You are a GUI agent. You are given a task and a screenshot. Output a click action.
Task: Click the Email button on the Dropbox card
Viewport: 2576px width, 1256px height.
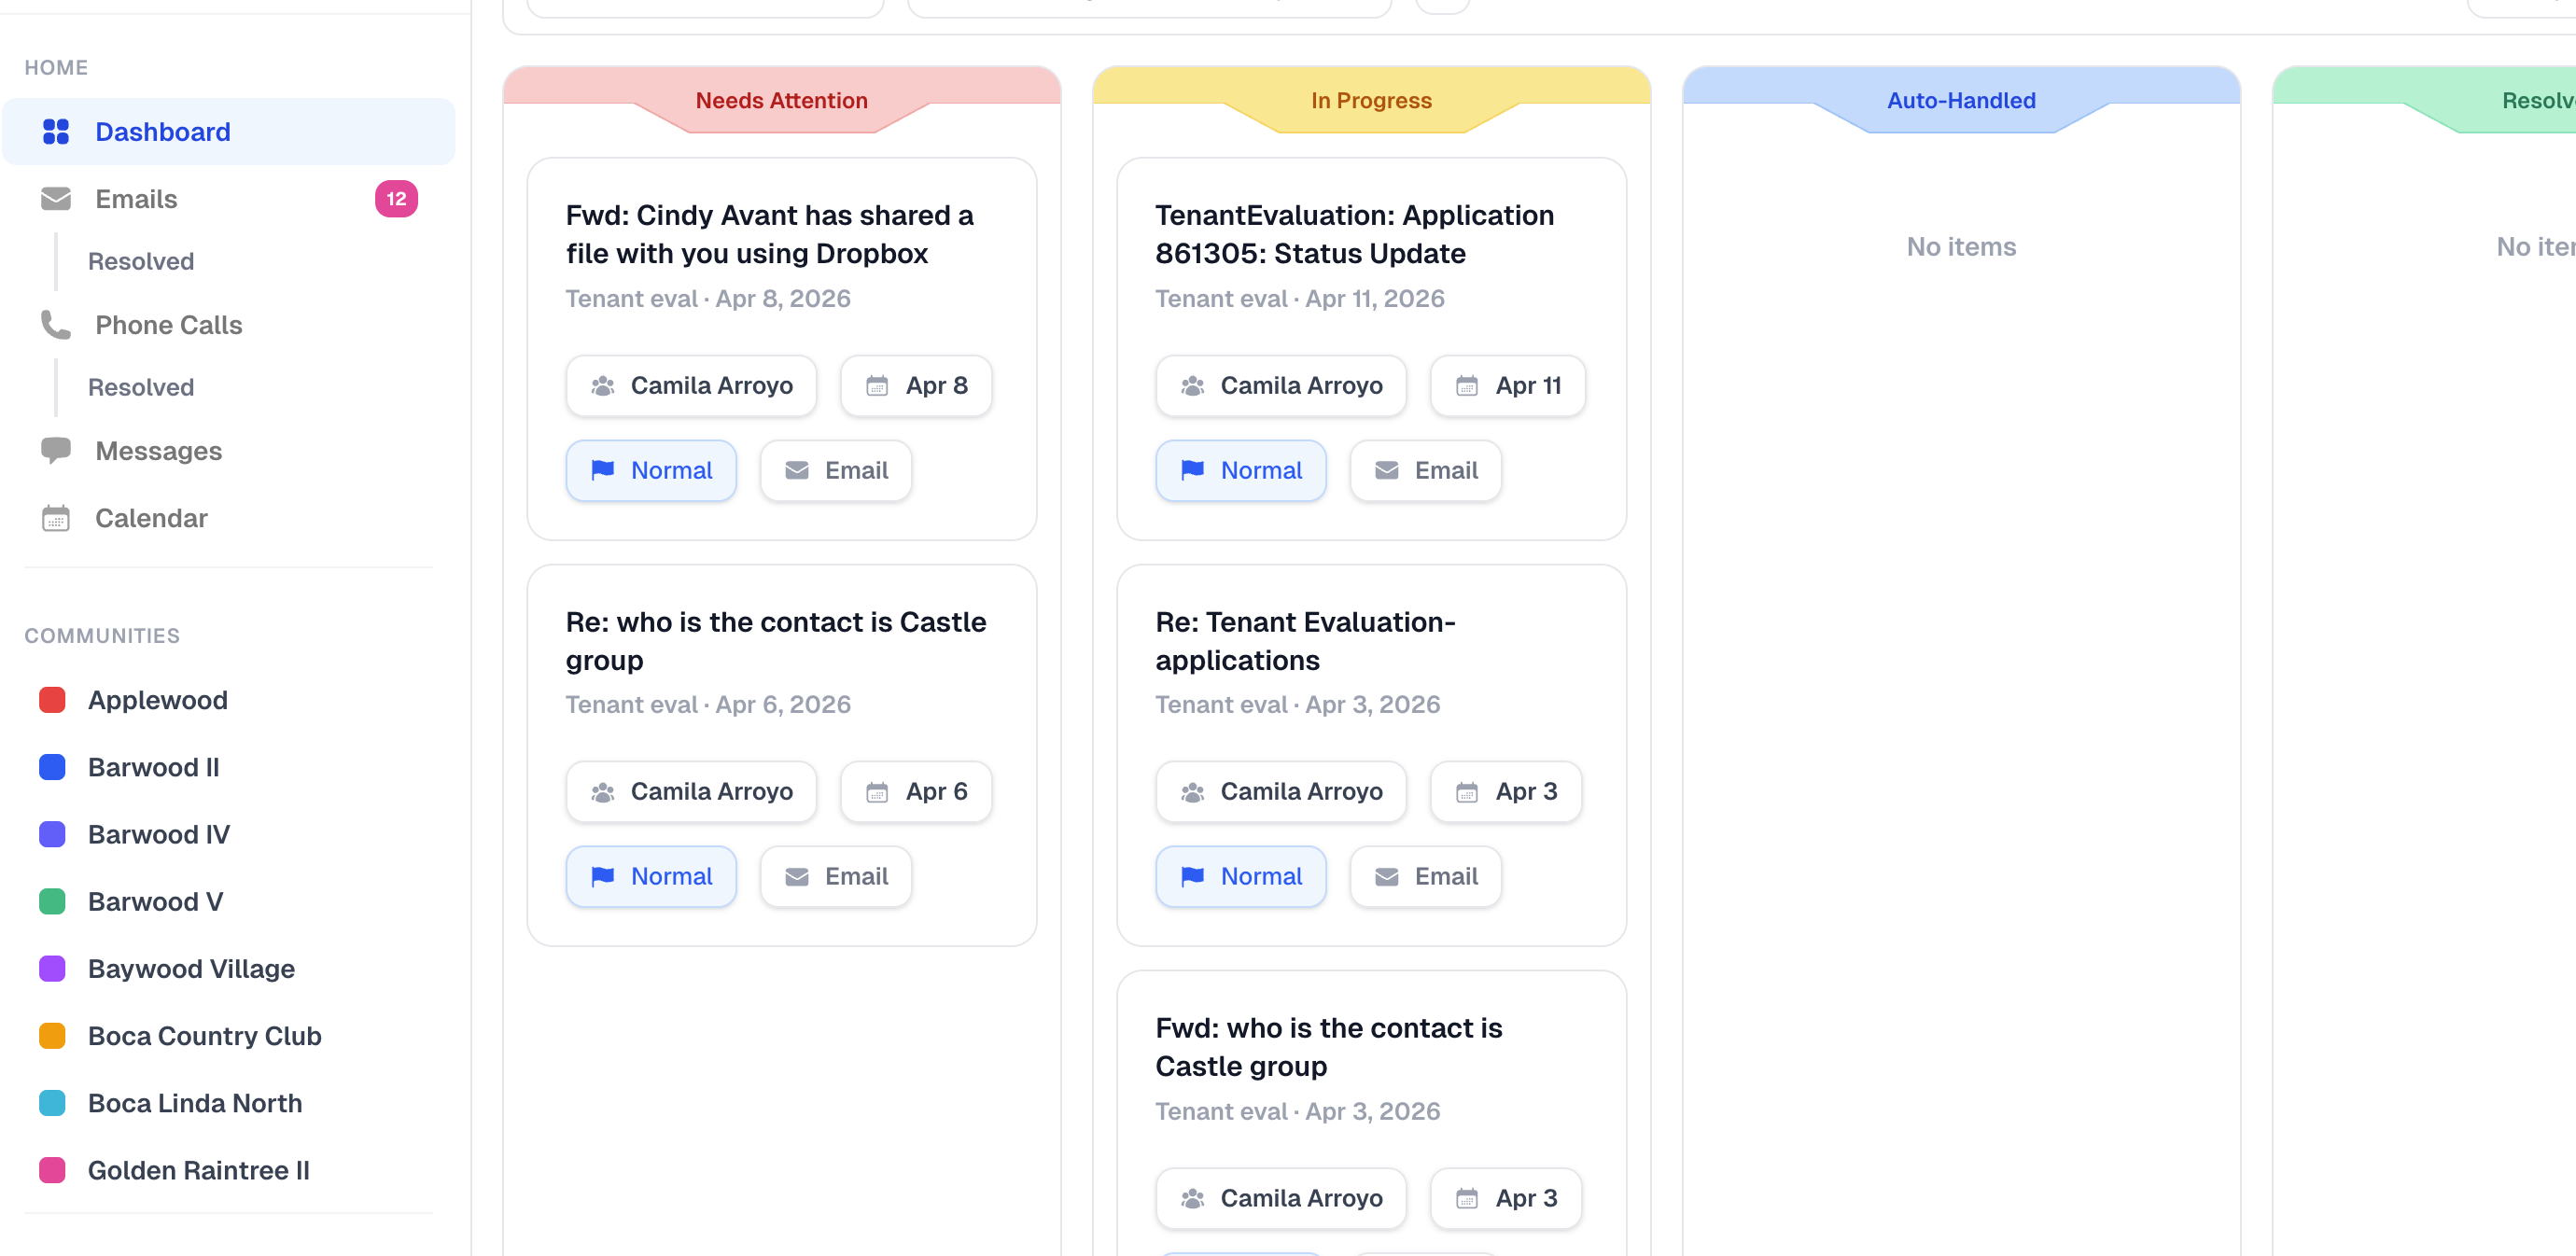tap(835, 470)
